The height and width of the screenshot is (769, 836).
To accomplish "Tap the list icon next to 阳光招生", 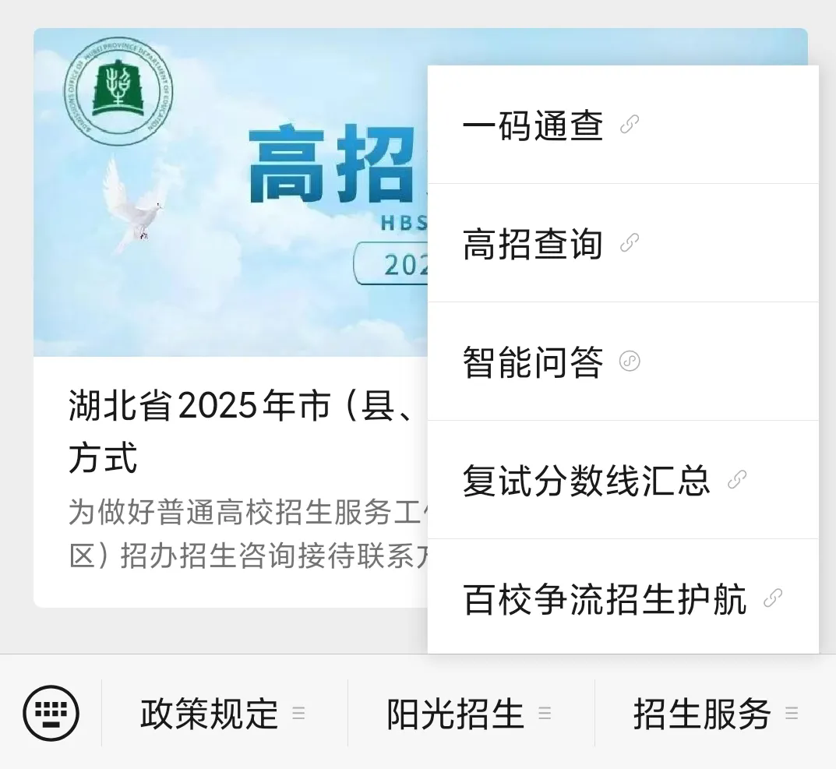I will pos(545,714).
